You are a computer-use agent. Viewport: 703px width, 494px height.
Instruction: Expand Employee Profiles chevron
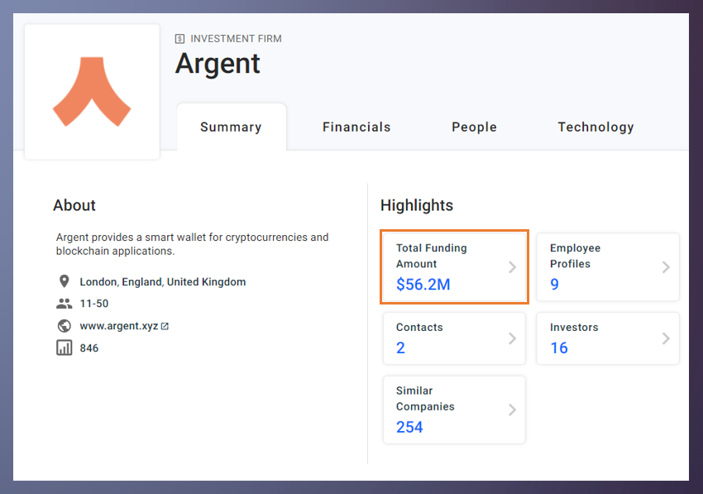coord(666,267)
